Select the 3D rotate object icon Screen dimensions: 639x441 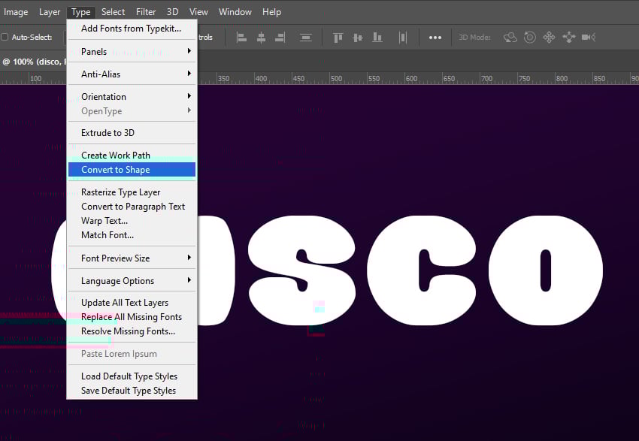pyautogui.click(x=510, y=38)
